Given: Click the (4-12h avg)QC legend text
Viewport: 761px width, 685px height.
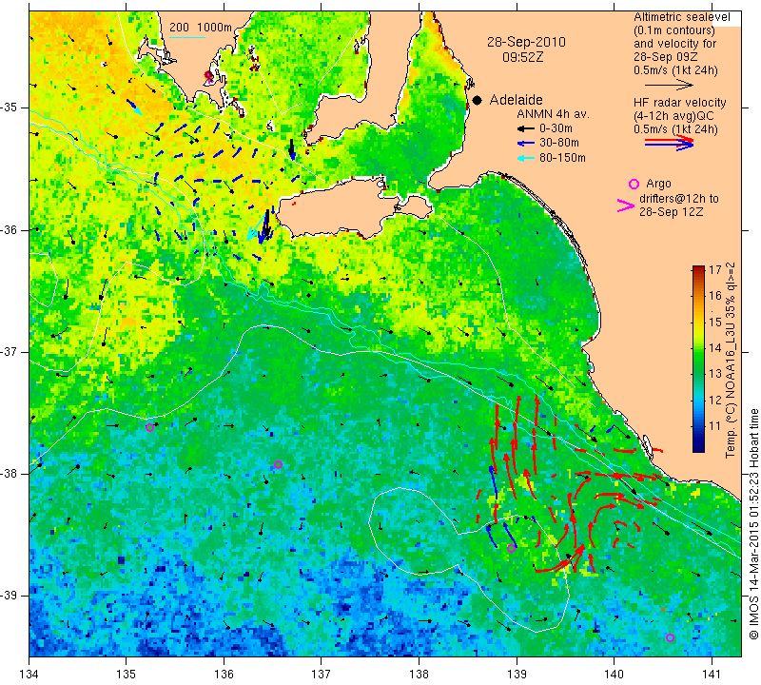Looking at the screenshot, I should click(674, 116).
